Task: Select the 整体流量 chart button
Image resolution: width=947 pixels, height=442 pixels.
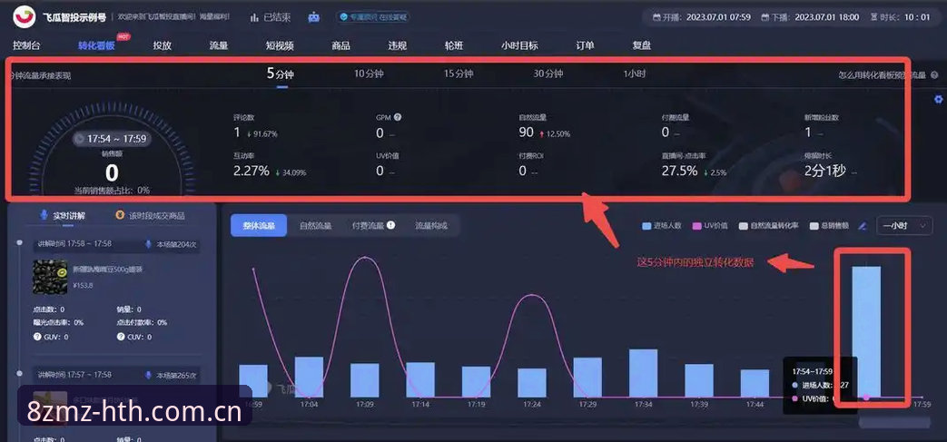Action: [259, 226]
